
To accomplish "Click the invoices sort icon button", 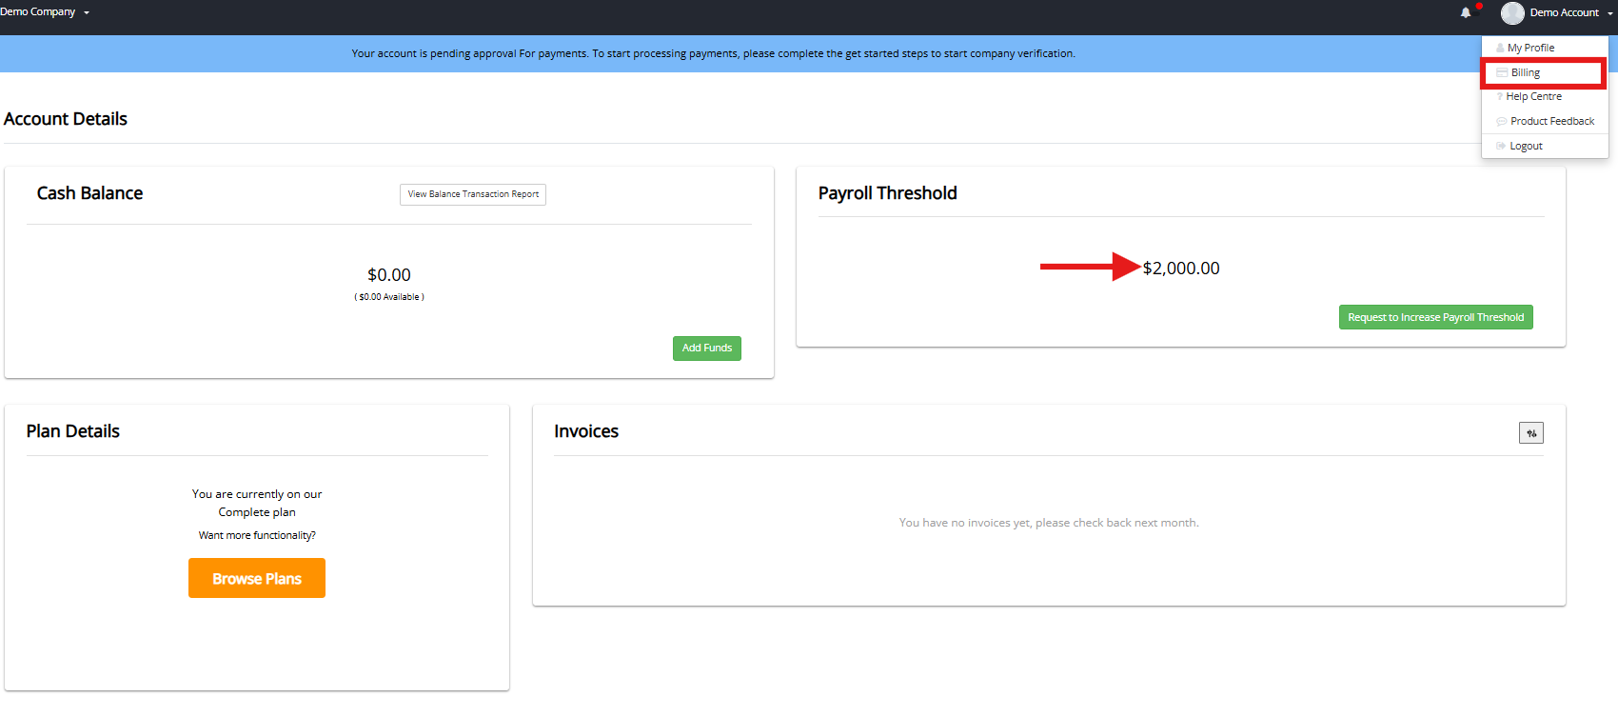I will tap(1530, 433).
